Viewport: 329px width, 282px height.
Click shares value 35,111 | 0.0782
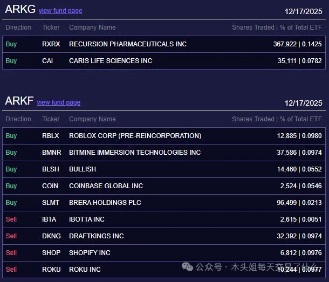[300, 61]
